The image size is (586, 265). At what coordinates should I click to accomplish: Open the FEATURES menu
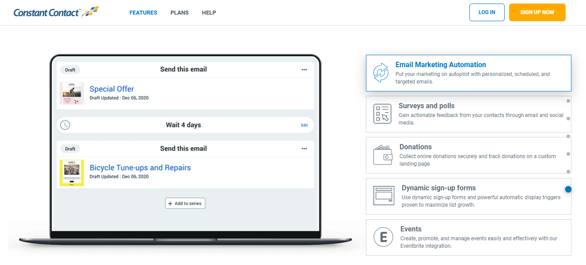tap(143, 13)
